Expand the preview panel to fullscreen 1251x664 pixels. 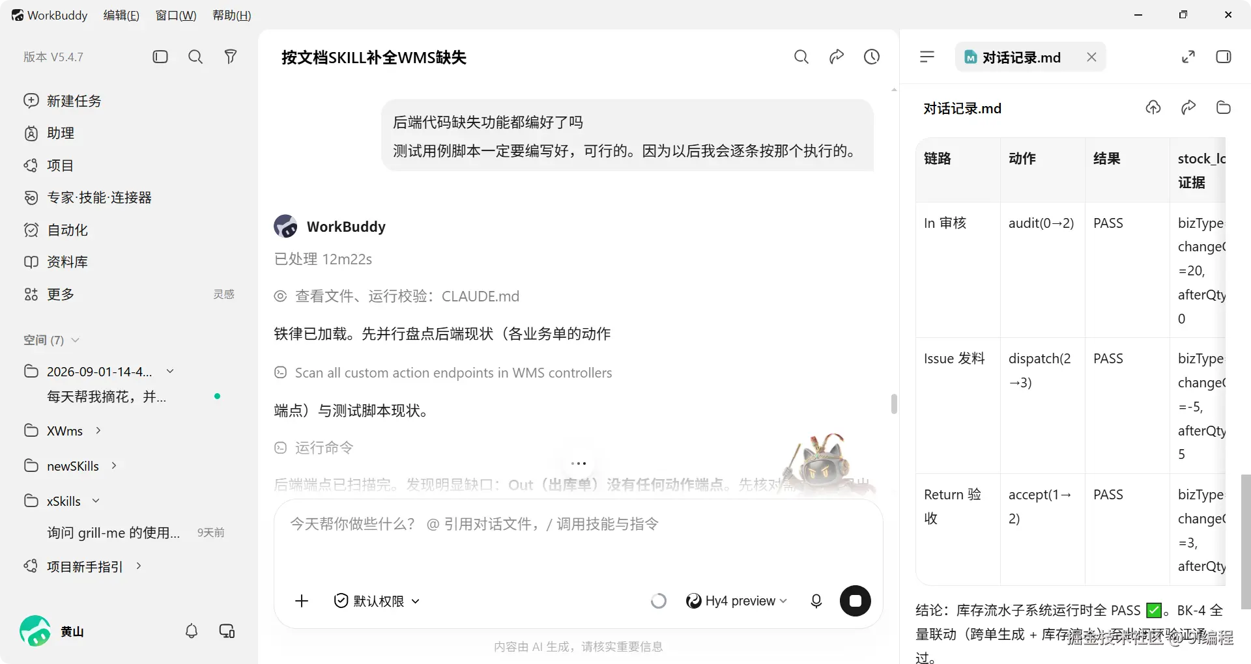click(1188, 57)
